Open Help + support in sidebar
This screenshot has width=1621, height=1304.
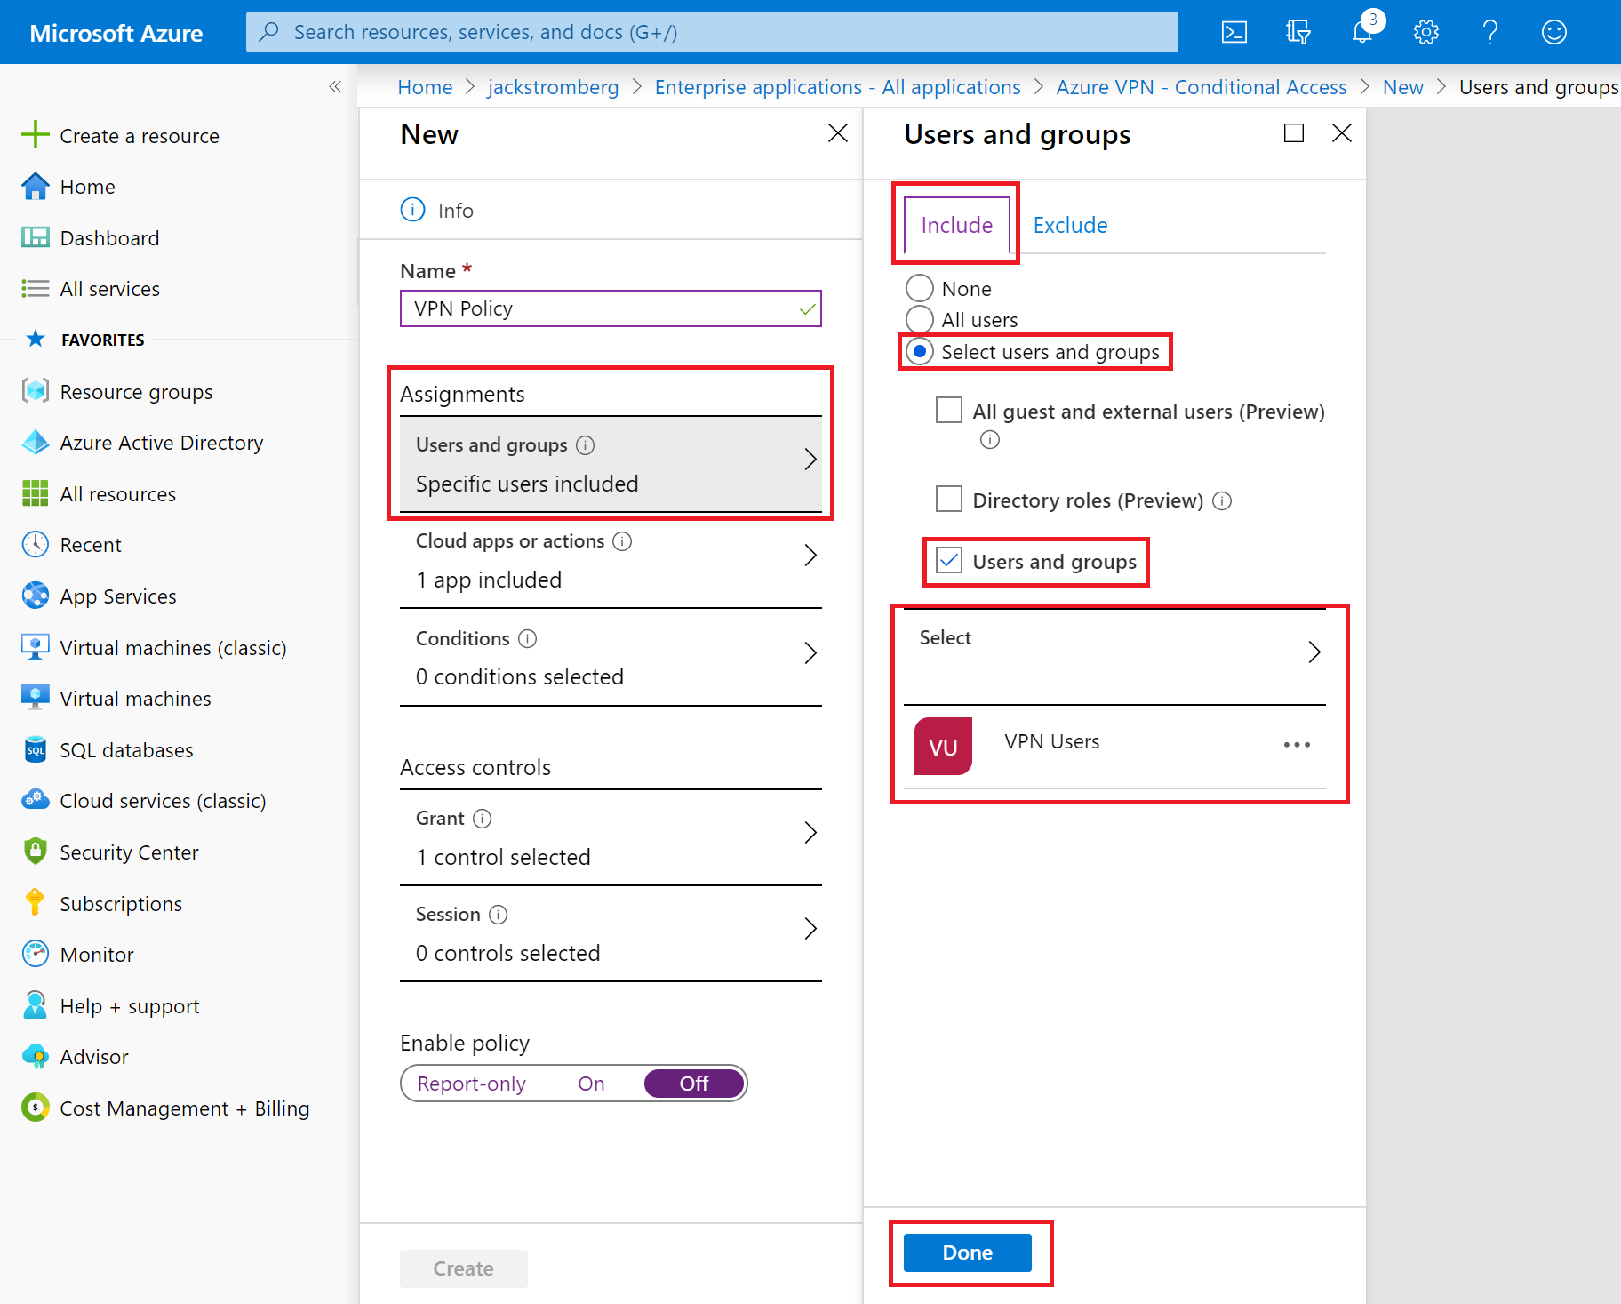130,1006
